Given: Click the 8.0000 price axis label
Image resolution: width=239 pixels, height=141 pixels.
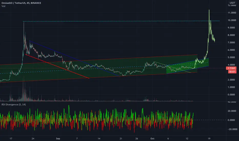Looking at the screenshot, I should coord(231,35).
